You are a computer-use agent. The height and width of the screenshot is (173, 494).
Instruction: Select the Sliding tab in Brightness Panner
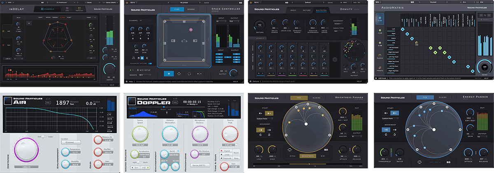tap(317, 98)
